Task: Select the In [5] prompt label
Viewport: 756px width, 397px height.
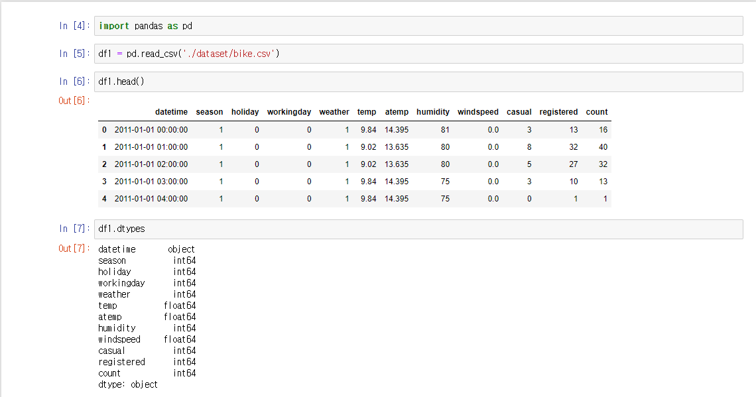Action: [x=74, y=54]
